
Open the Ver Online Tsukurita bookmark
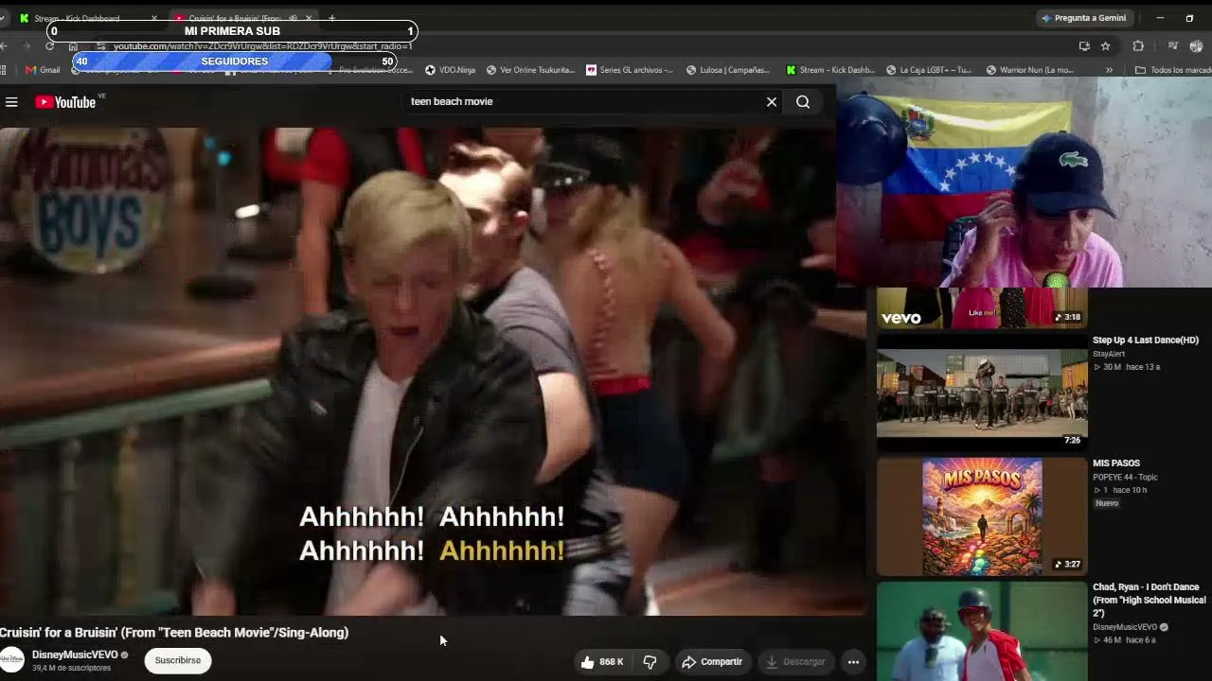coord(530,70)
